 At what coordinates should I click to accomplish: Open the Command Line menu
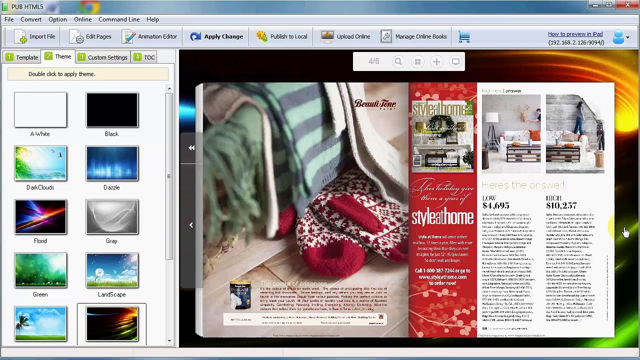(x=119, y=19)
